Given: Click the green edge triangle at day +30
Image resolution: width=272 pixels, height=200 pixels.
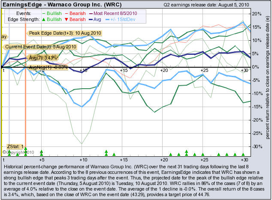Looking at the screenshot, I should tap(243, 154).
